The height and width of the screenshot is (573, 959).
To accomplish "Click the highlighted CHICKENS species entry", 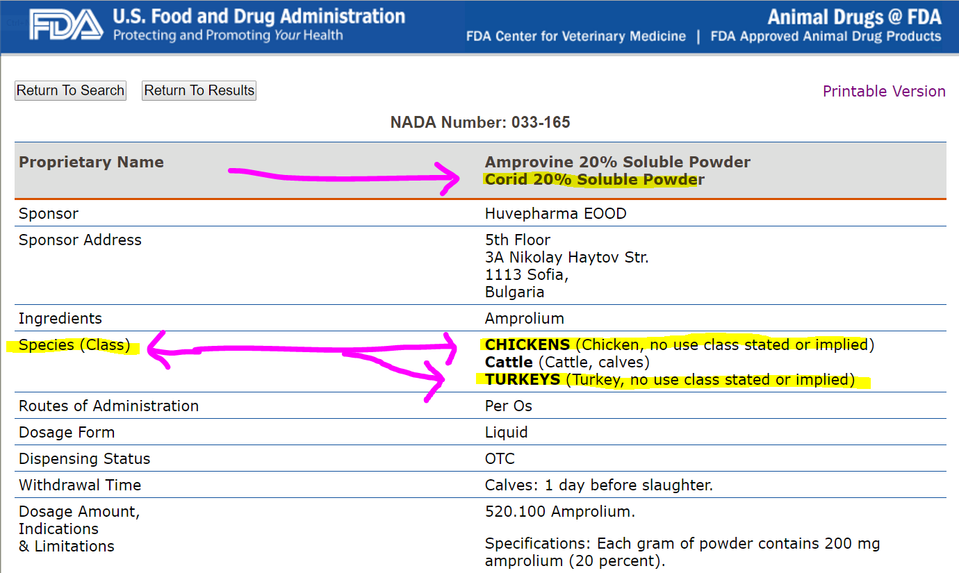I will [527, 344].
